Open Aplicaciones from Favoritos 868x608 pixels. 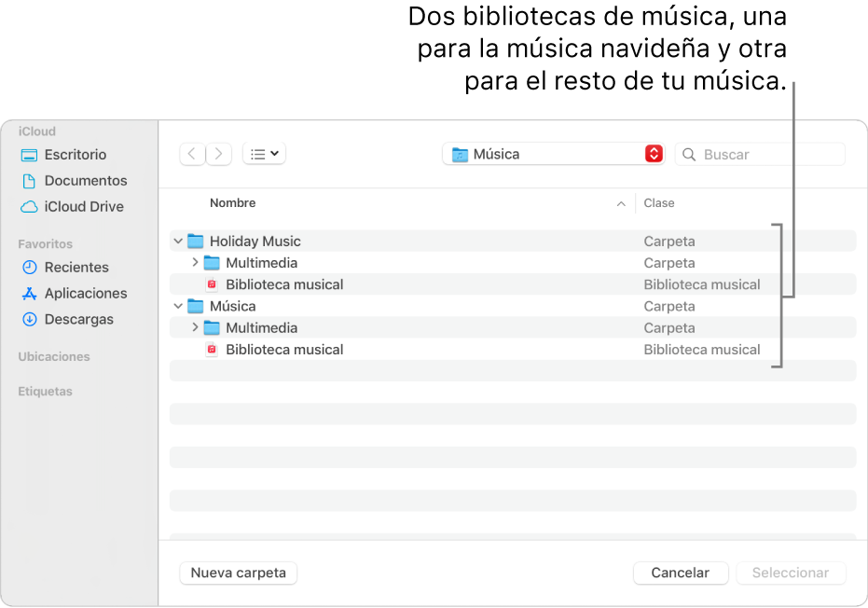[x=80, y=293]
